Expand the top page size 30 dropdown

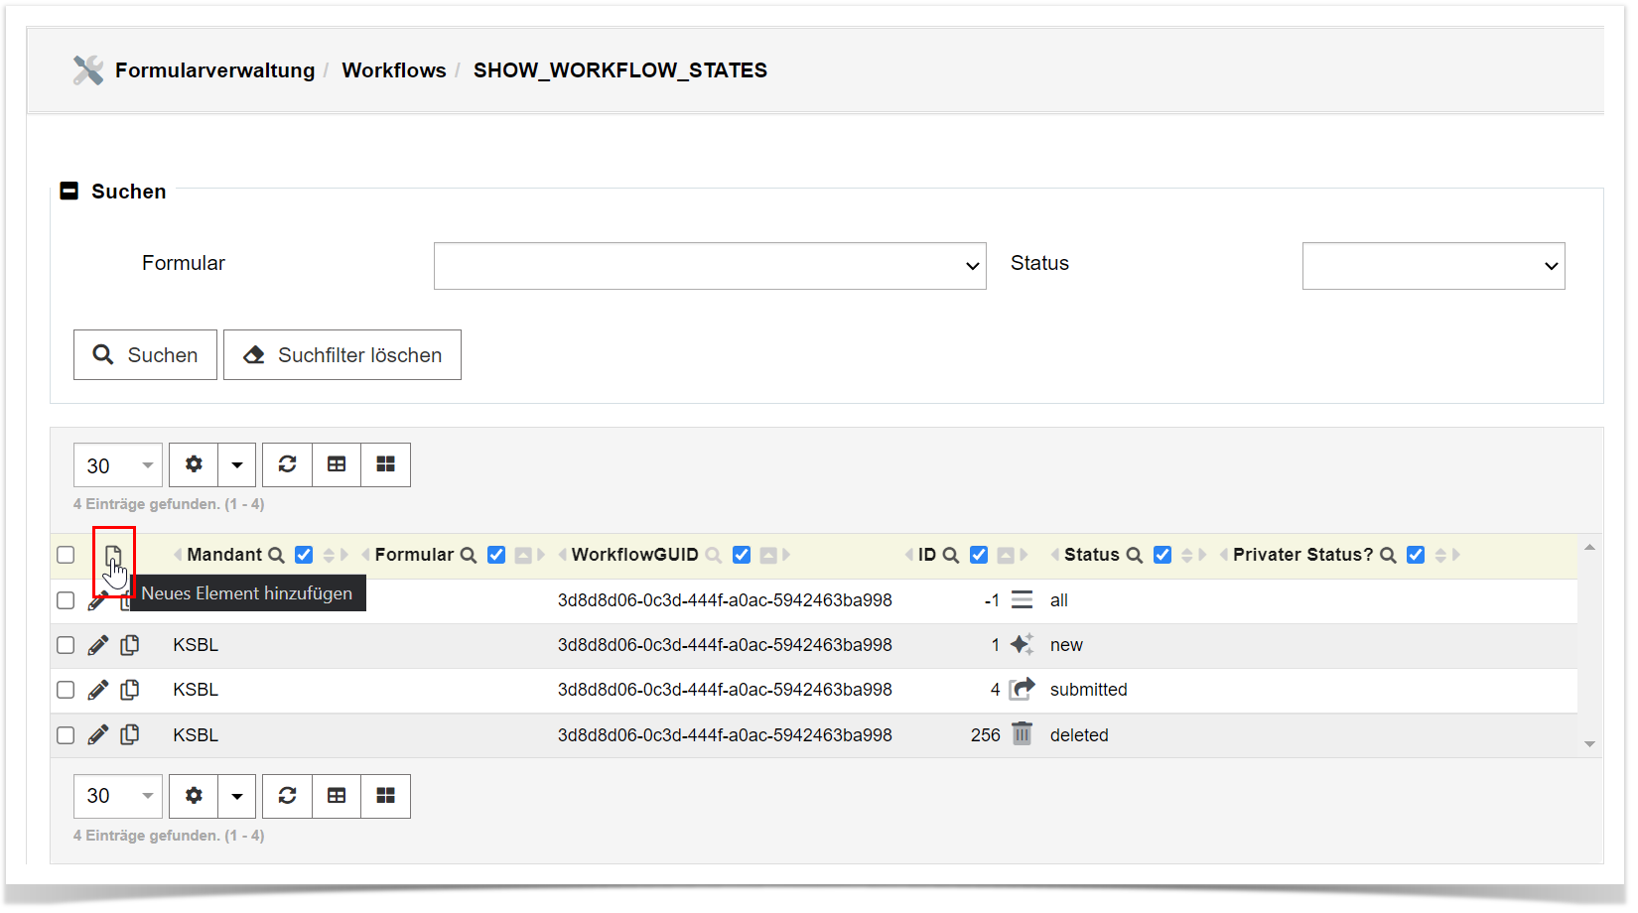(118, 465)
